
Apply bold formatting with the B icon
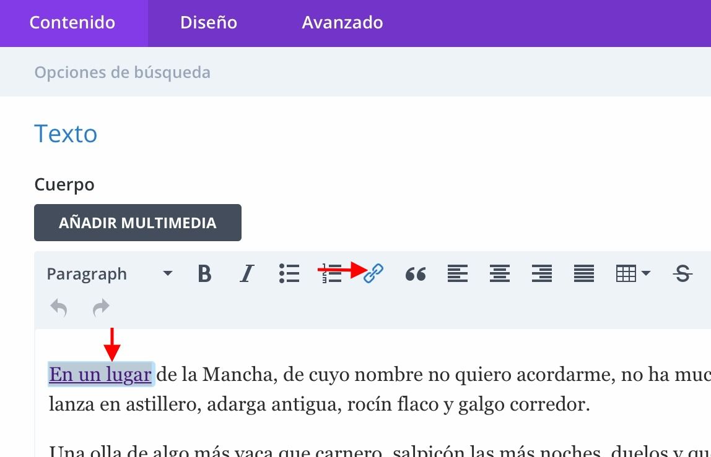tap(205, 273)
